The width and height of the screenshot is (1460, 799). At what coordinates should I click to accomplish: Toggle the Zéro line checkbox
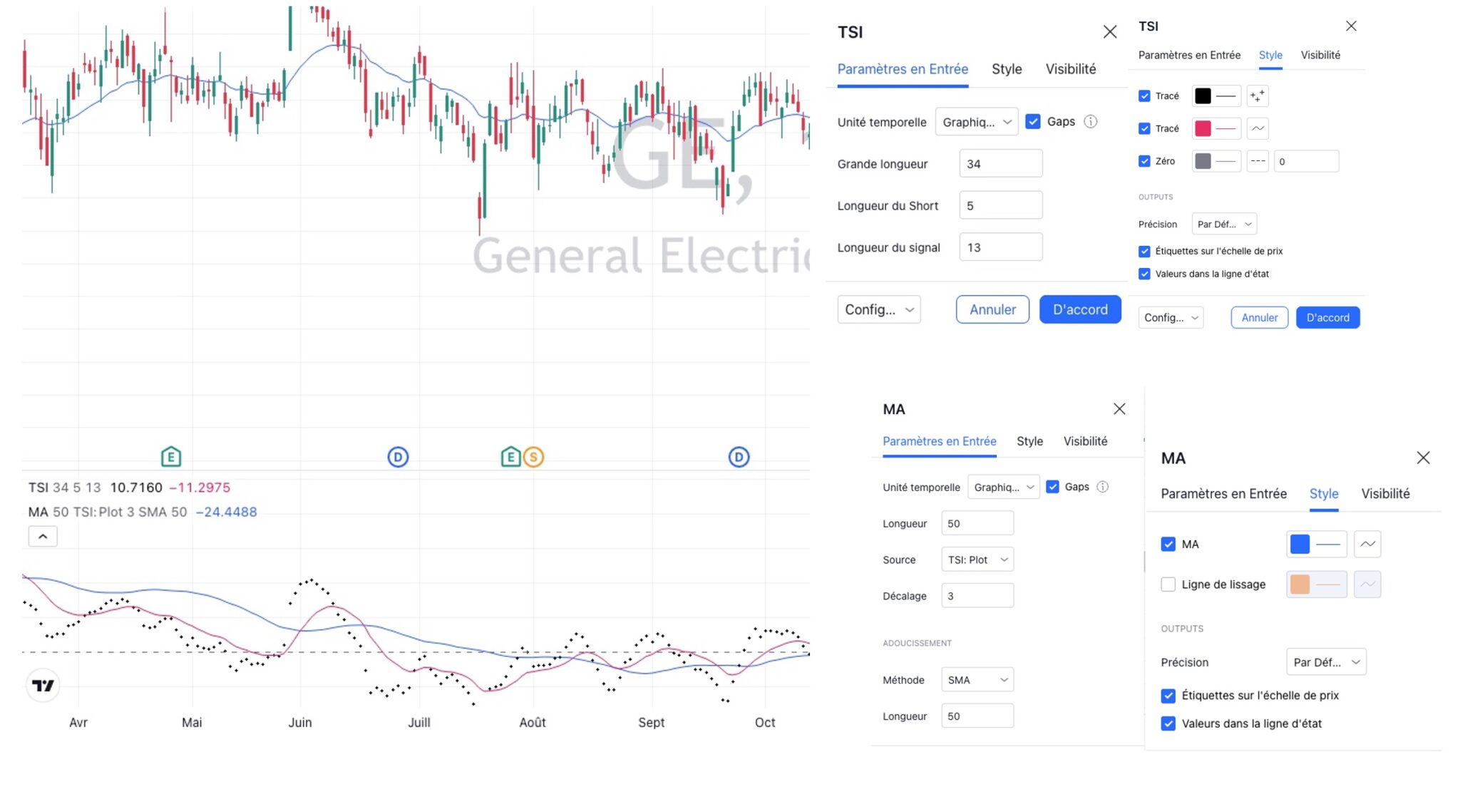(x=1144, y=162)
